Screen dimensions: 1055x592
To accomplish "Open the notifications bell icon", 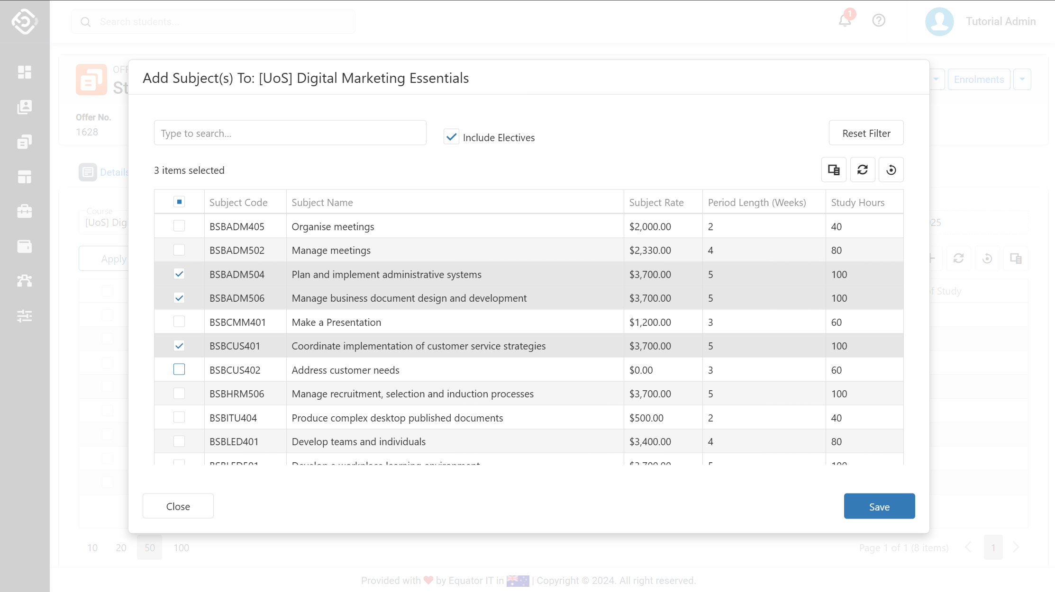I will pos(845,21).
